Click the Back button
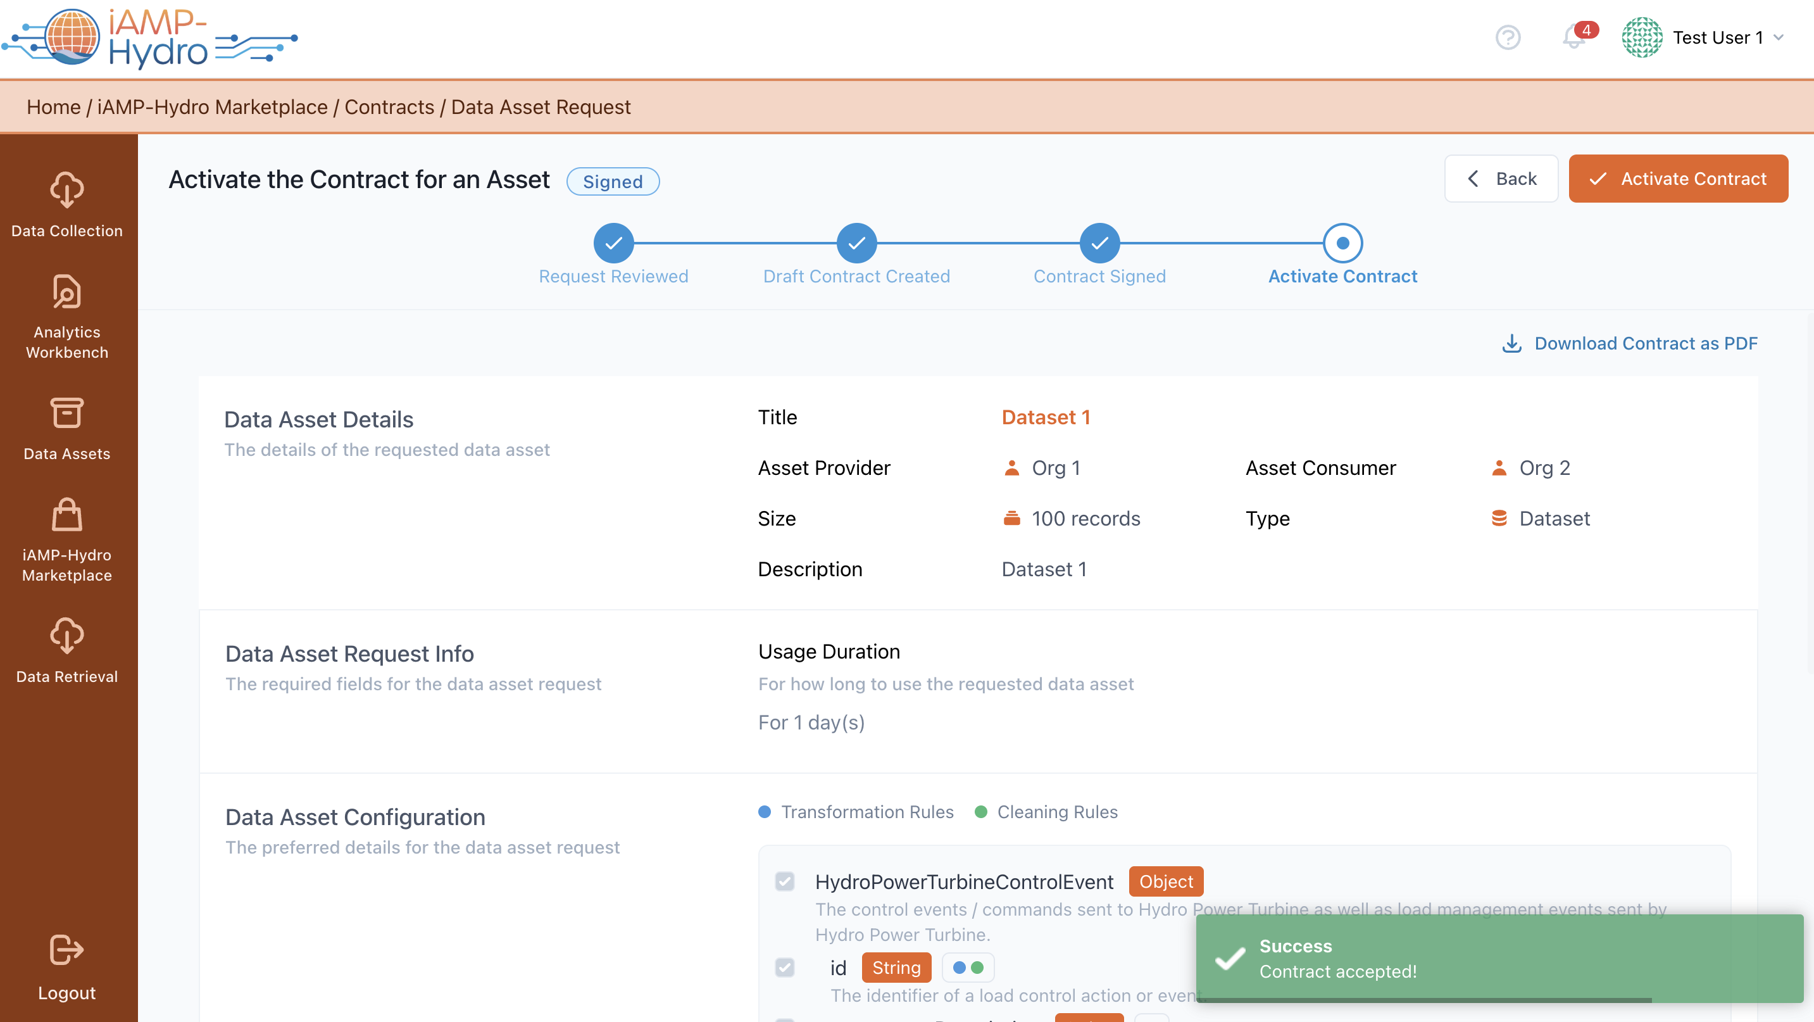The height and width of the screenshot is (1022, 1814). pyautogui.click(x=1501, y=179)
